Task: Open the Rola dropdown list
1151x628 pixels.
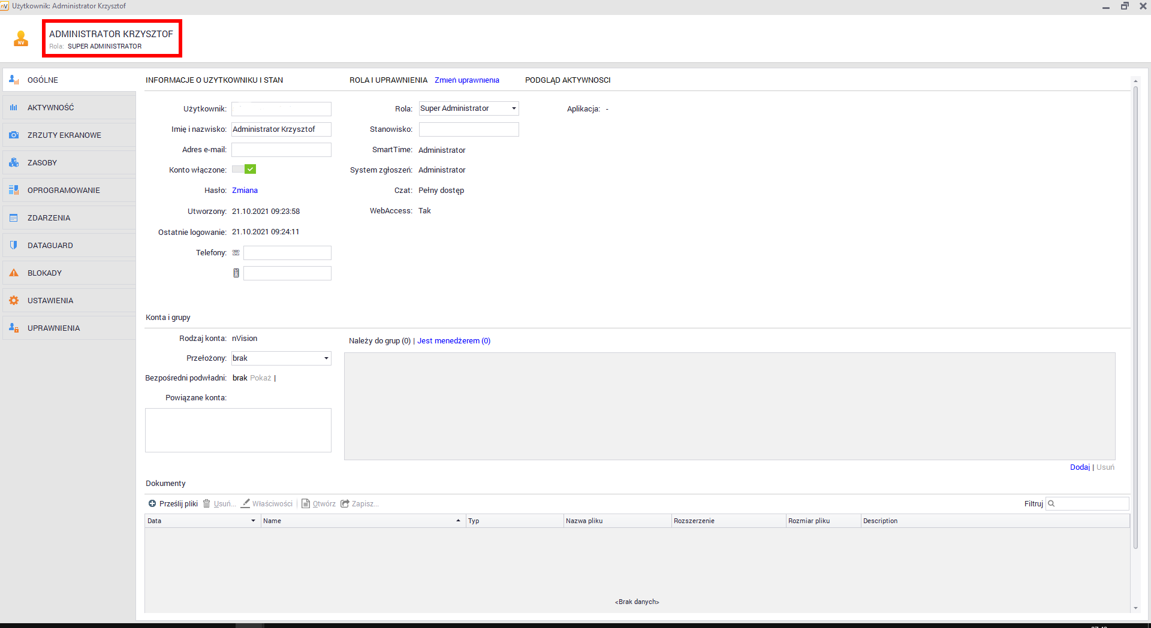Action: pos(514,108)
